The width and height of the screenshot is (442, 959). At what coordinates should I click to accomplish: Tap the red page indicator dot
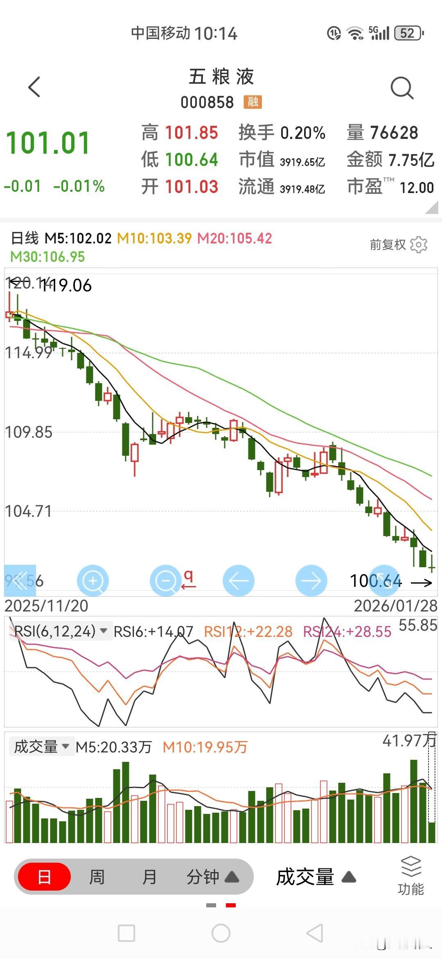[231, 905]
